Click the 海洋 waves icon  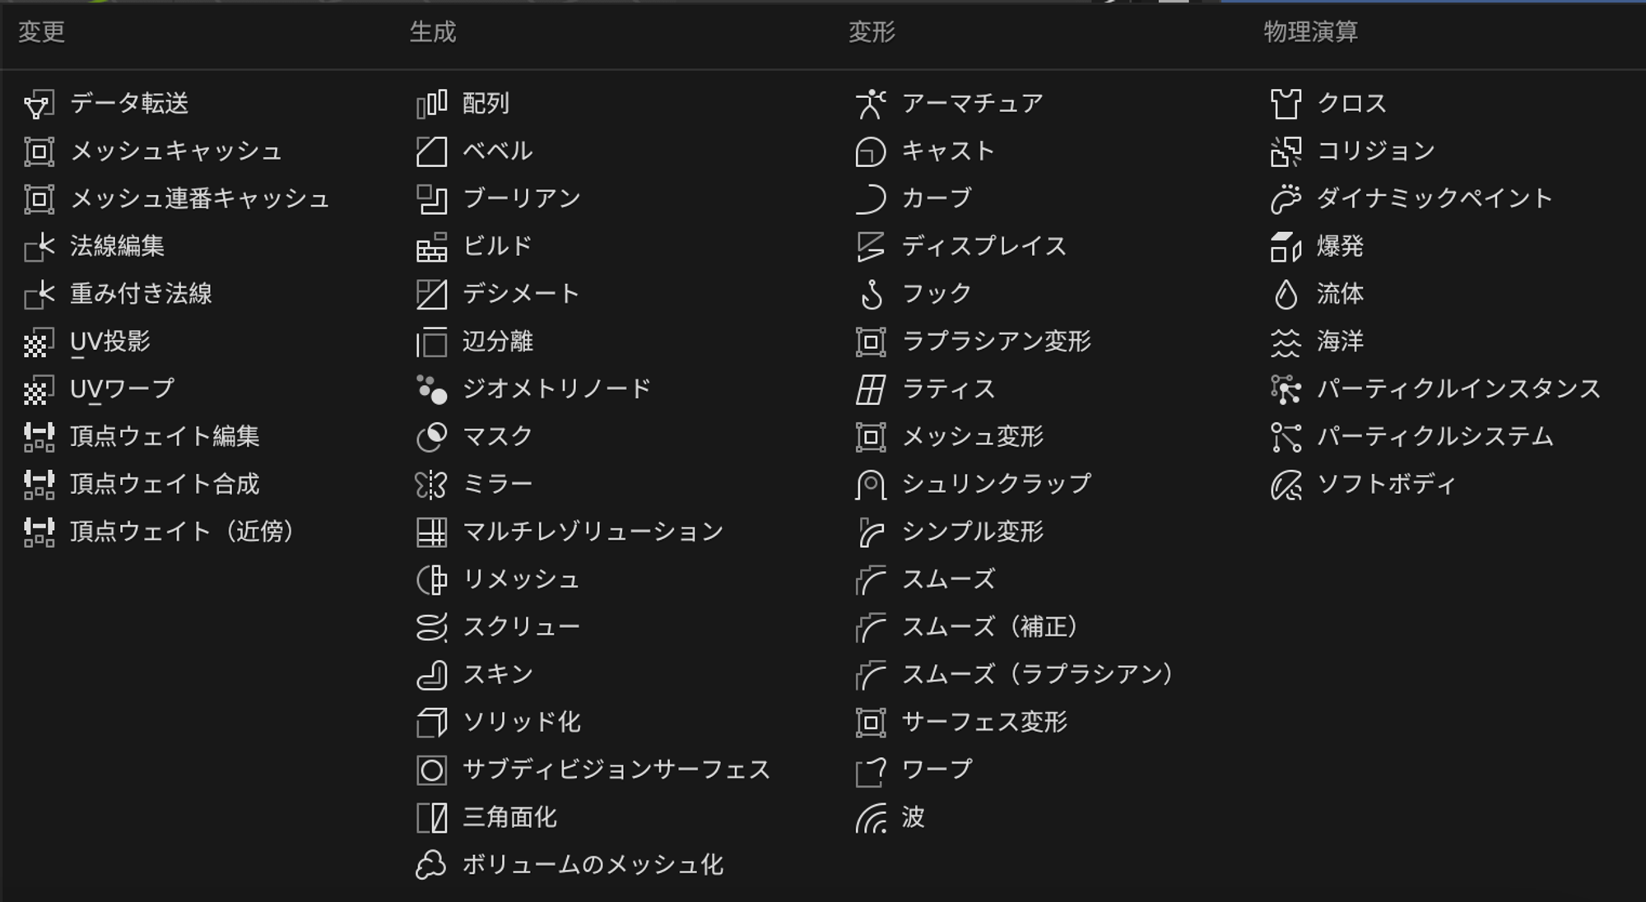pos(1286,342)
